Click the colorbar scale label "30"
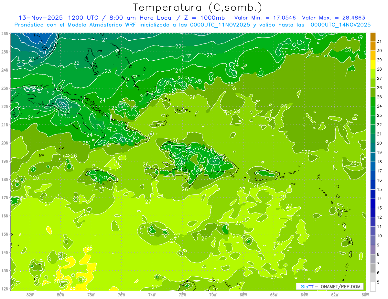The image size is (388, 299). point(380,51)
